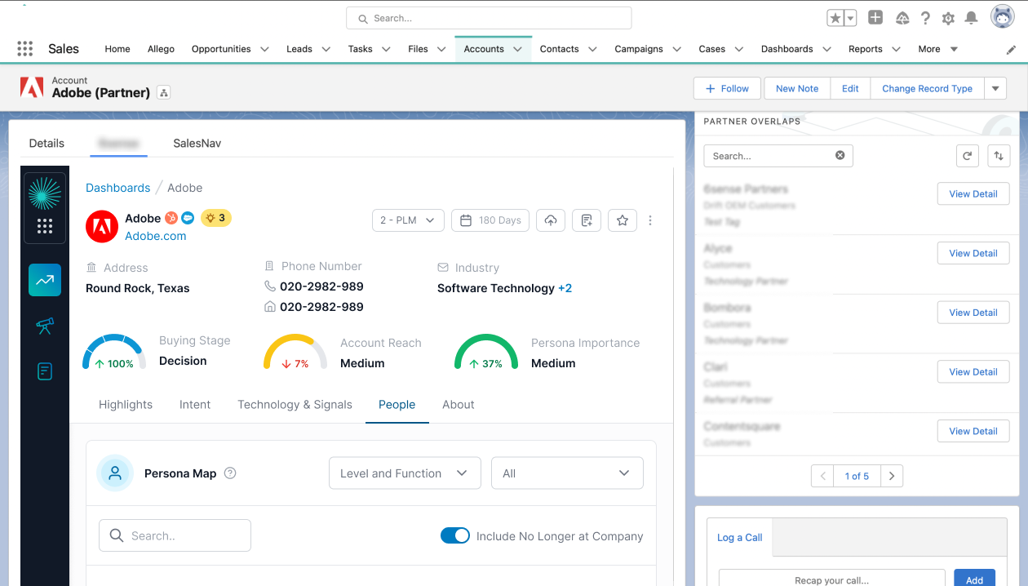Select the telescope sidebar icon

[45, 326]
